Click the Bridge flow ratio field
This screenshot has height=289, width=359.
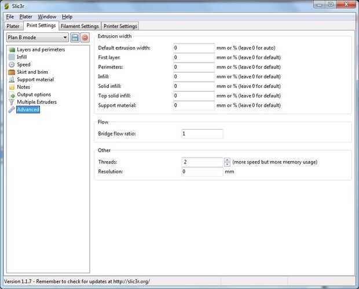202,134
